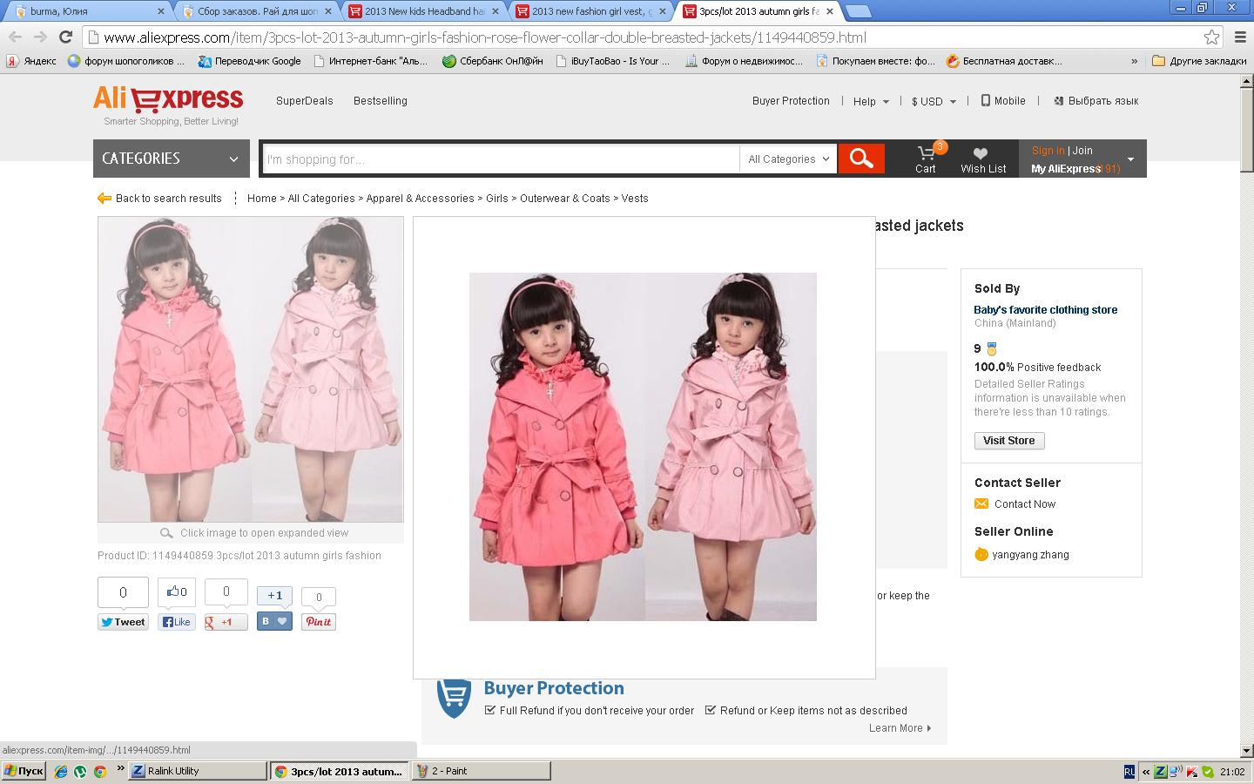Click the seller online status icon
This screenshot has width=1254, height=784.
tap(981, 555)
